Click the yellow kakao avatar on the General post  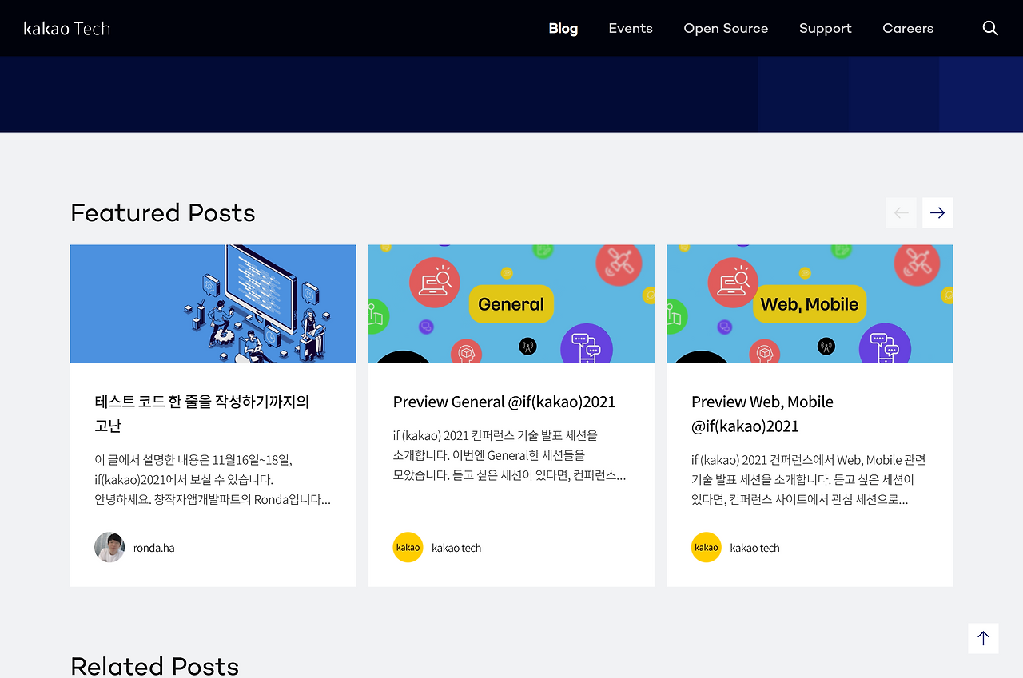(408, 547)
